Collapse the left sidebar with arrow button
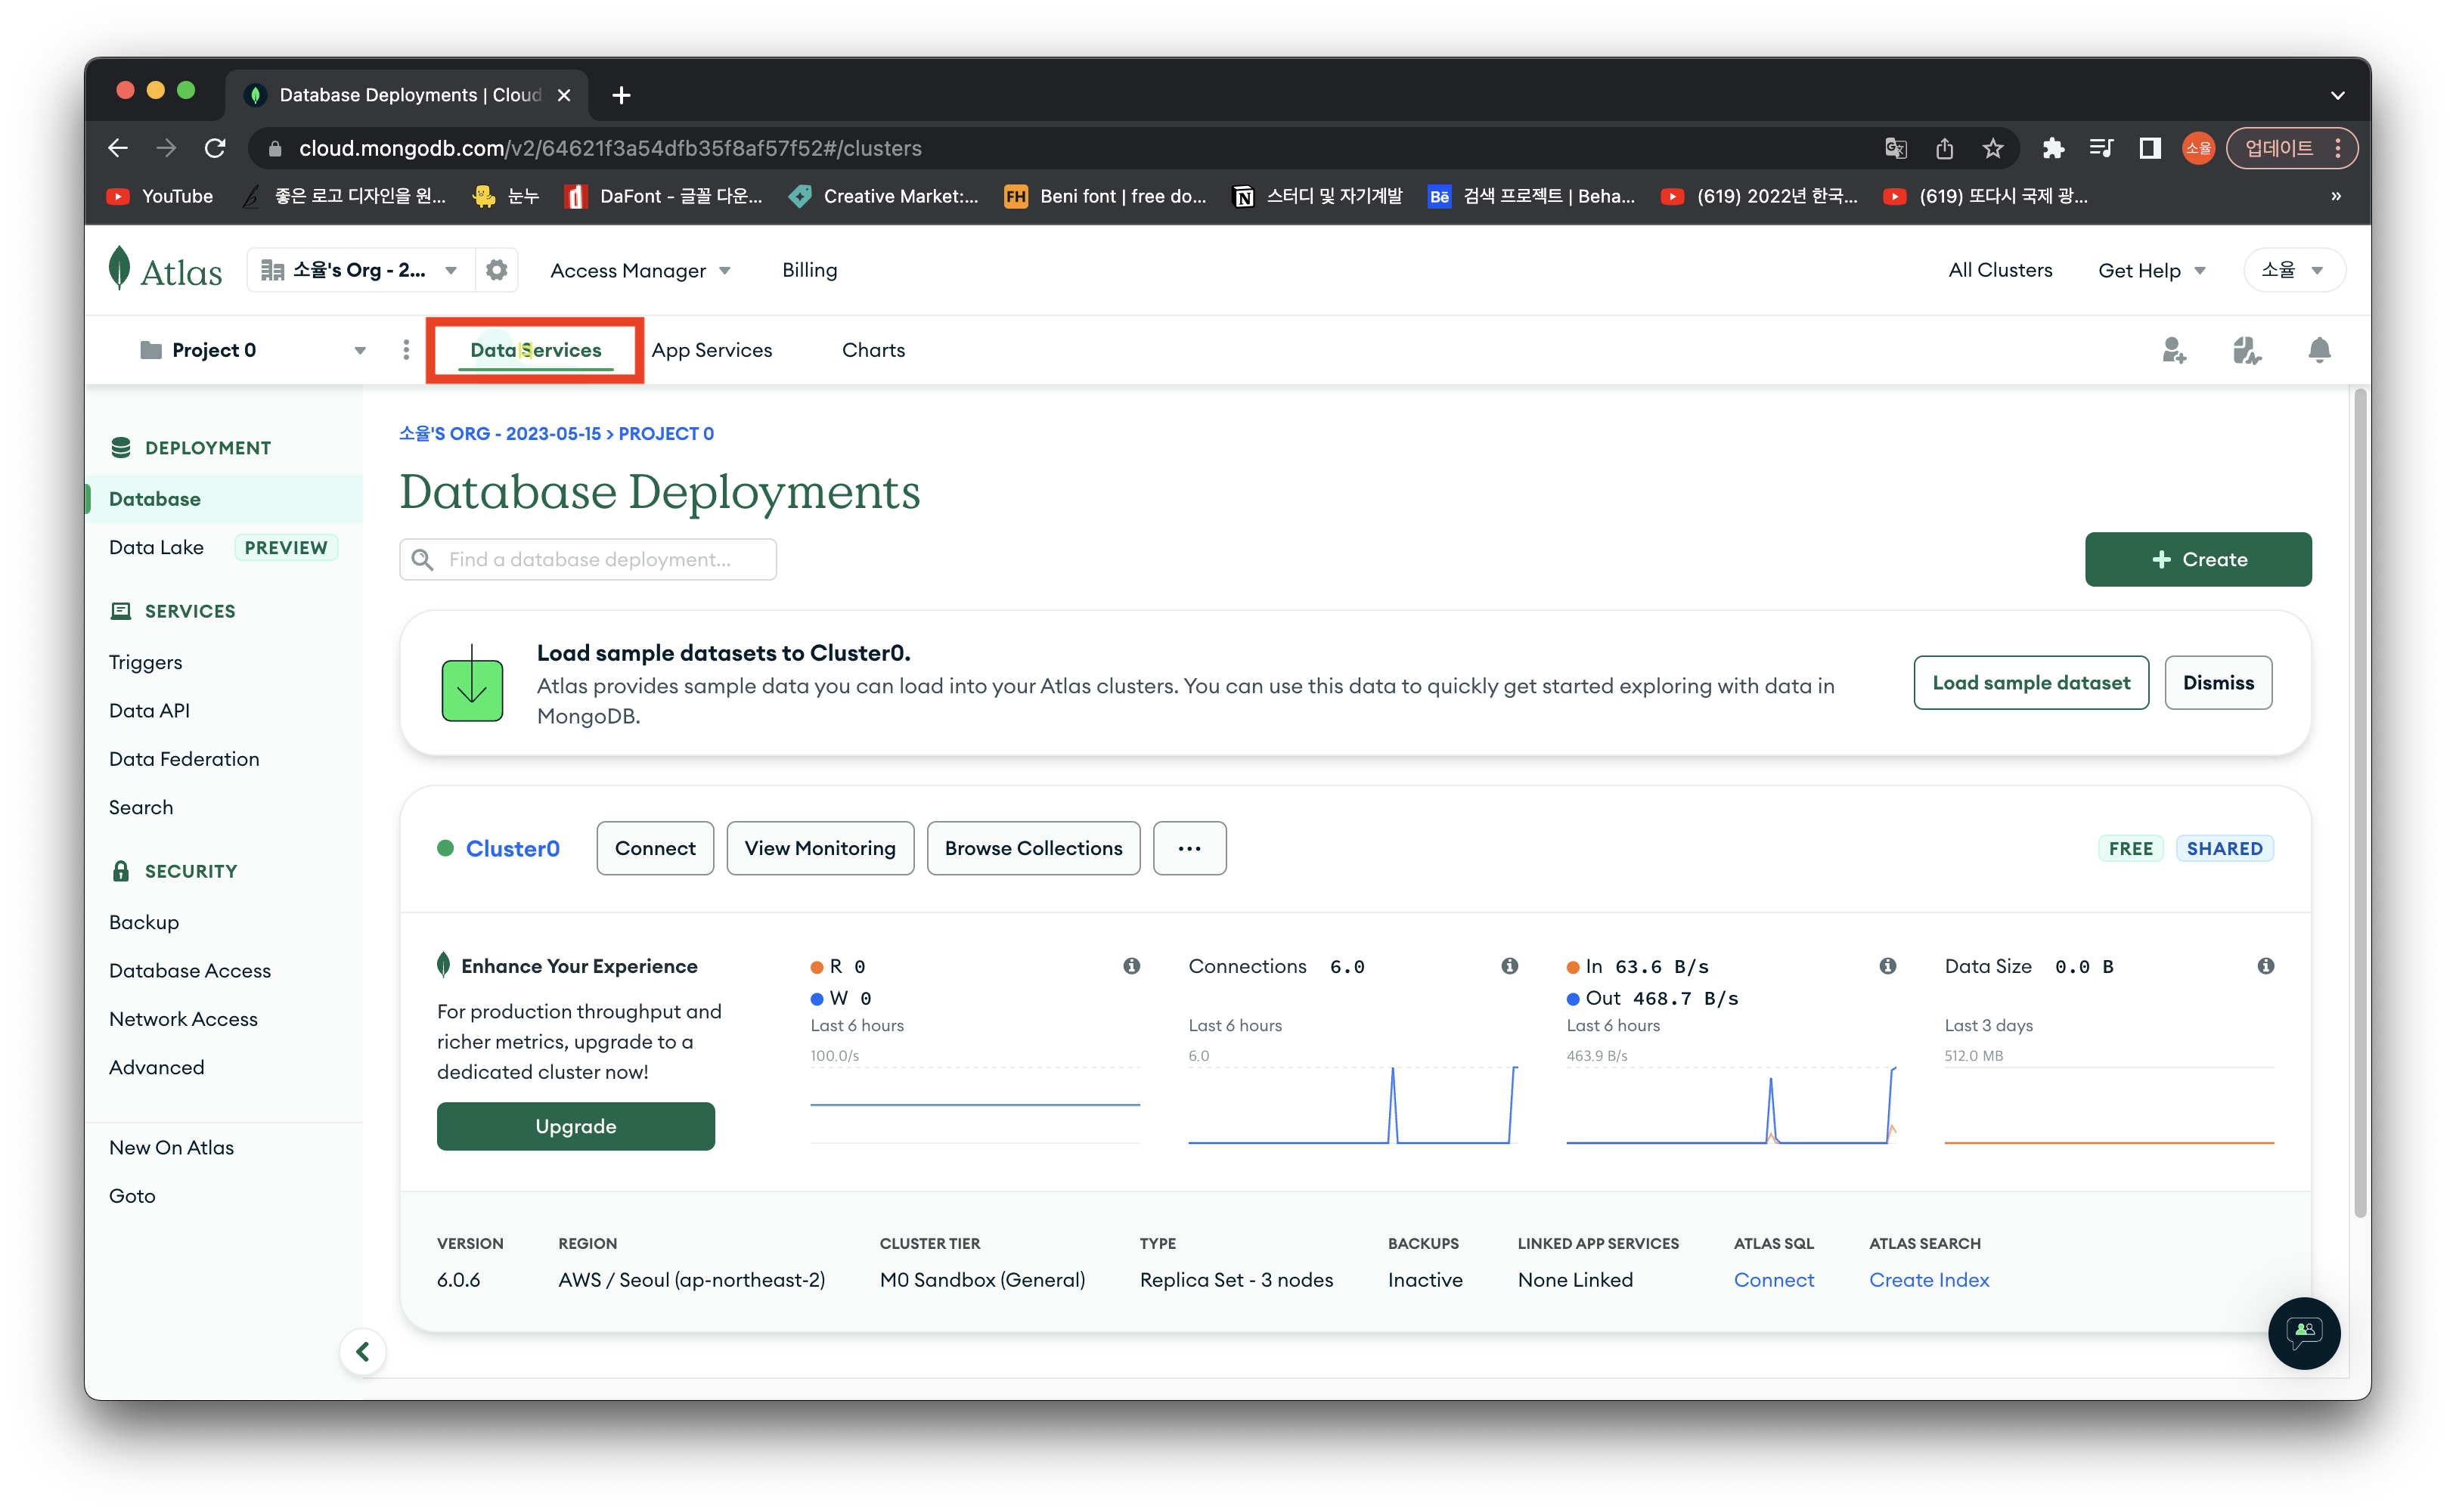The width and height of the screenshot is (2456, 1512). click(x=363, y=1352)
